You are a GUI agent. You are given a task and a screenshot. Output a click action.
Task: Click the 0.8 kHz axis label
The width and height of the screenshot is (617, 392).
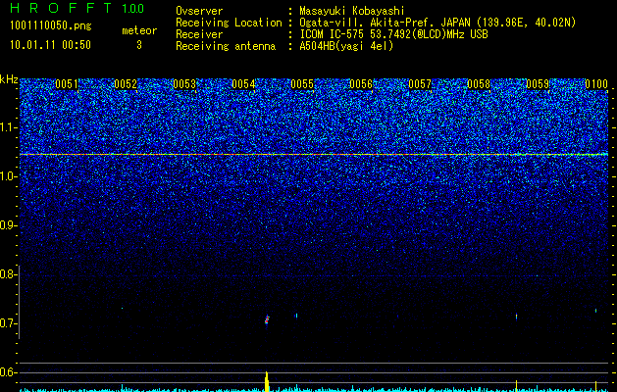point(9,274)
